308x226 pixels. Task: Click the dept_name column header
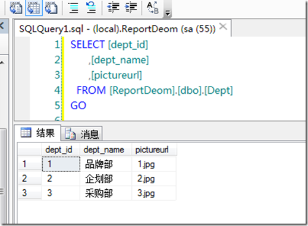coord(106,149)
